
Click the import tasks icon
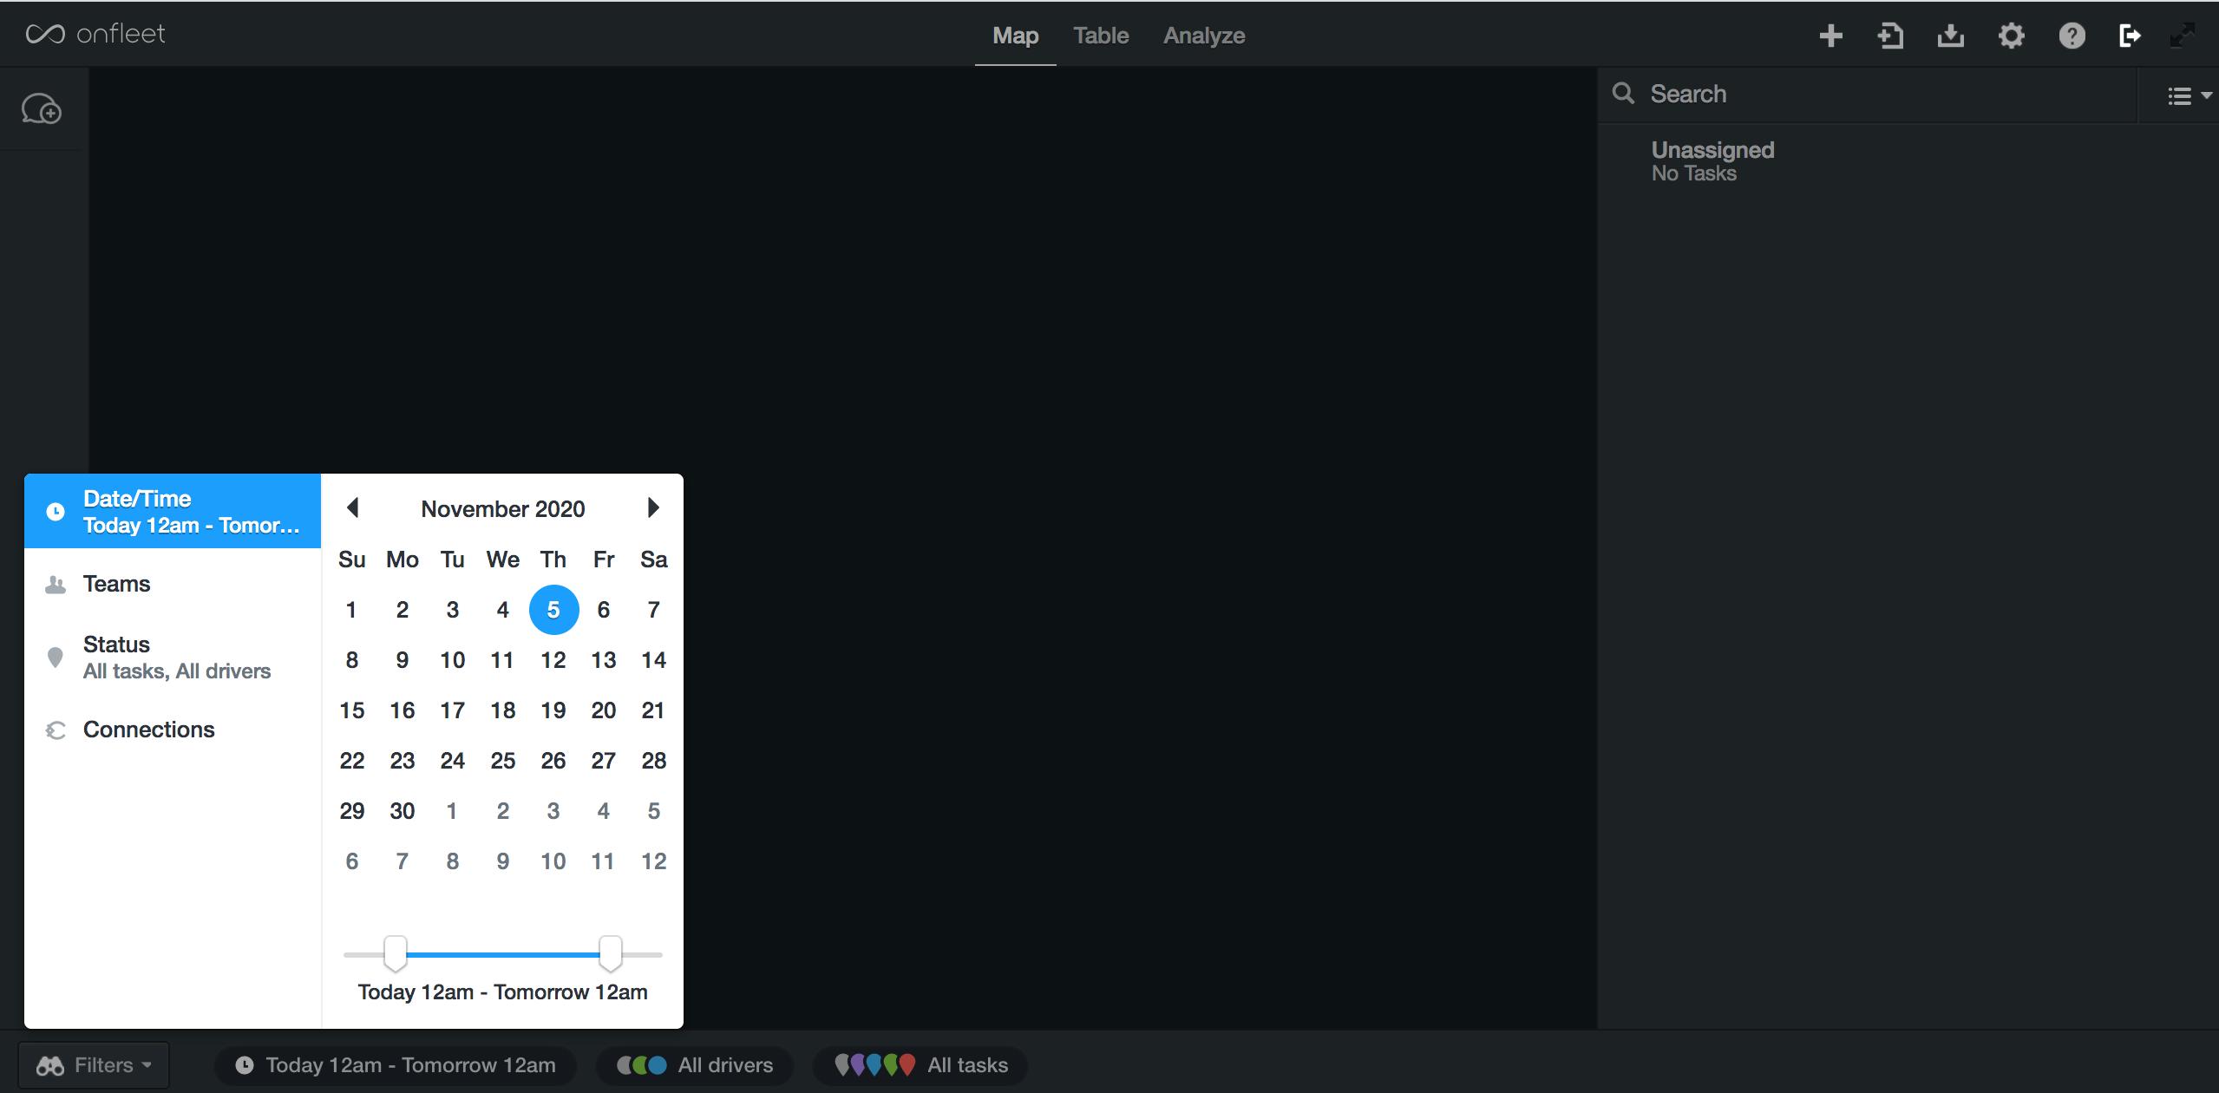1890,36
